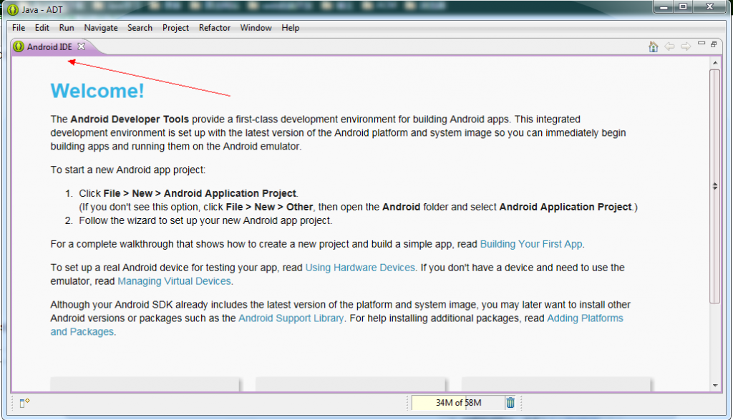The image size is (733, 420).
Task: Open the Run menu
Action: [67, 28]
